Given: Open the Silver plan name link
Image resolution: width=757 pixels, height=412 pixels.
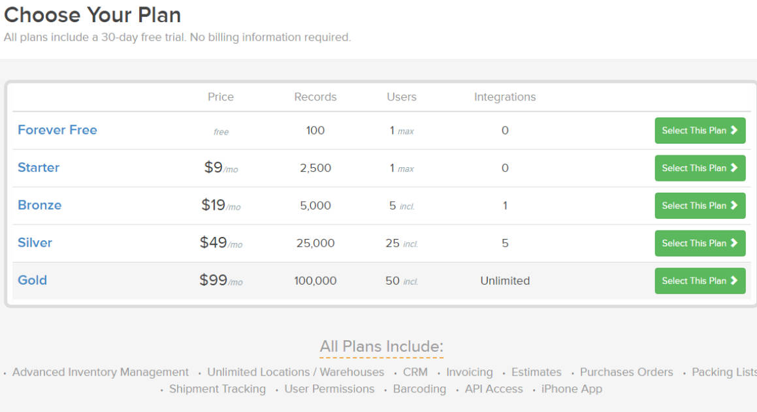Looking at the screenshot, I should (35, 243).
